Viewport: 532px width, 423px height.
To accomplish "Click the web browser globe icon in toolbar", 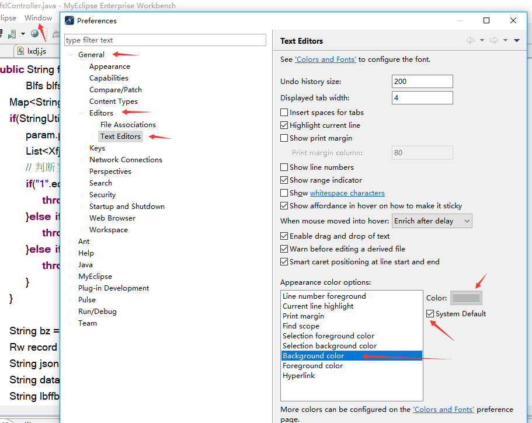I will (x=34, y=33).
